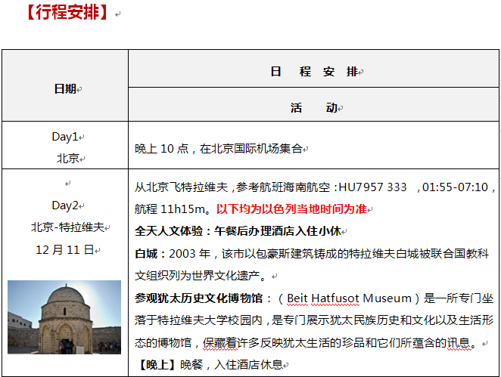Click the underlined word 保藏着

[217, 342]
